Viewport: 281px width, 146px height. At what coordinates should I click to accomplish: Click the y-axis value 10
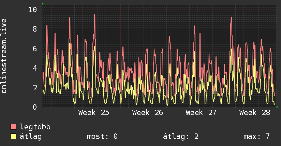coord(33,10)
